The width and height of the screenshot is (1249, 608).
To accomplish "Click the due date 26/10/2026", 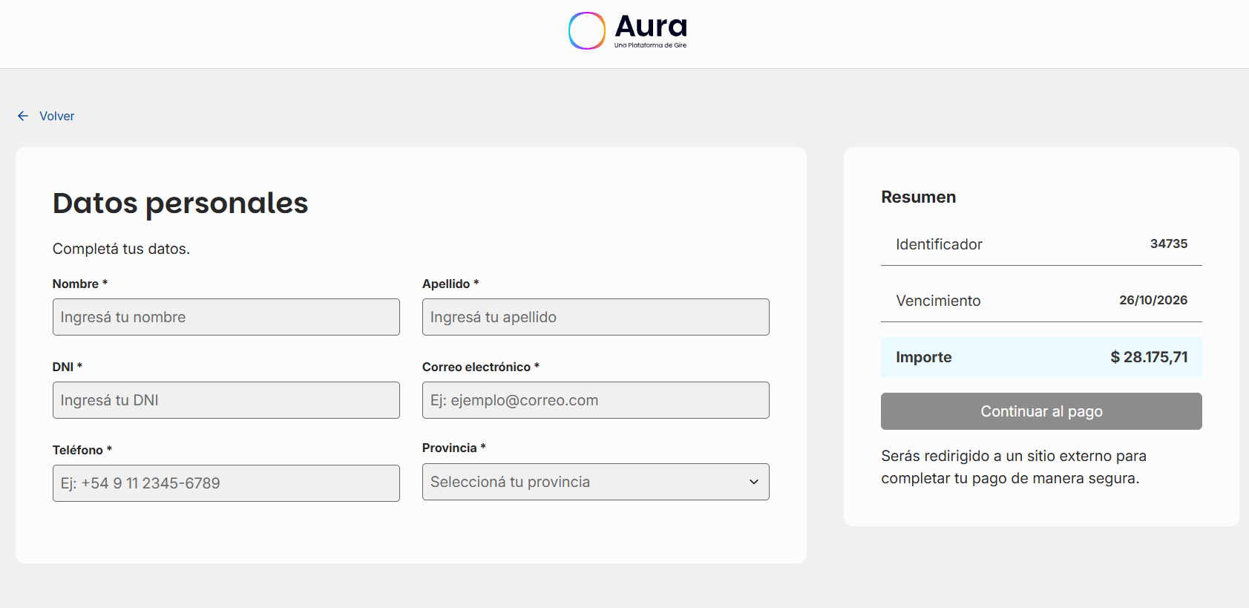I will pyautogui.click(x=1153, y=300).
